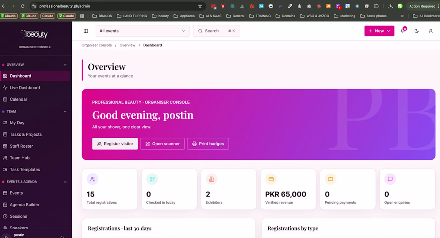Open the browser extensions puzzle icon
Screen dimensions: 440x238
click(376, 6)
